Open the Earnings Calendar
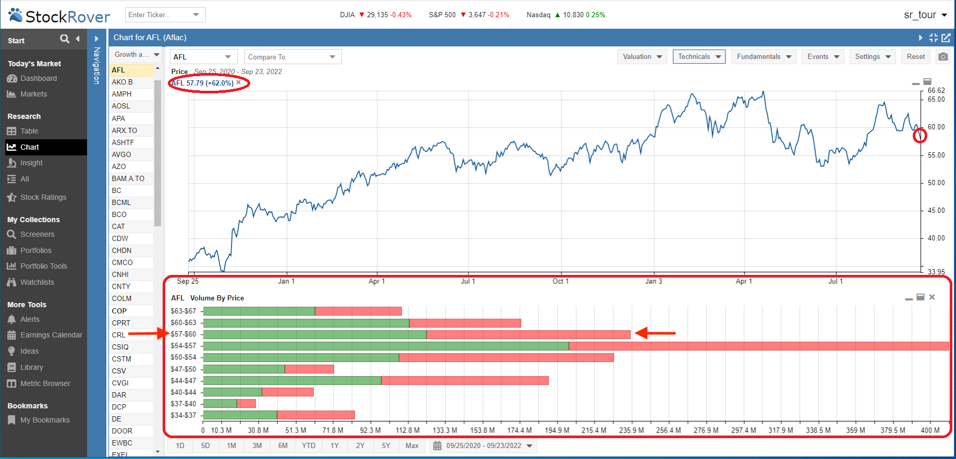Viewport: 956px width, 459px height. pos(51,335)
